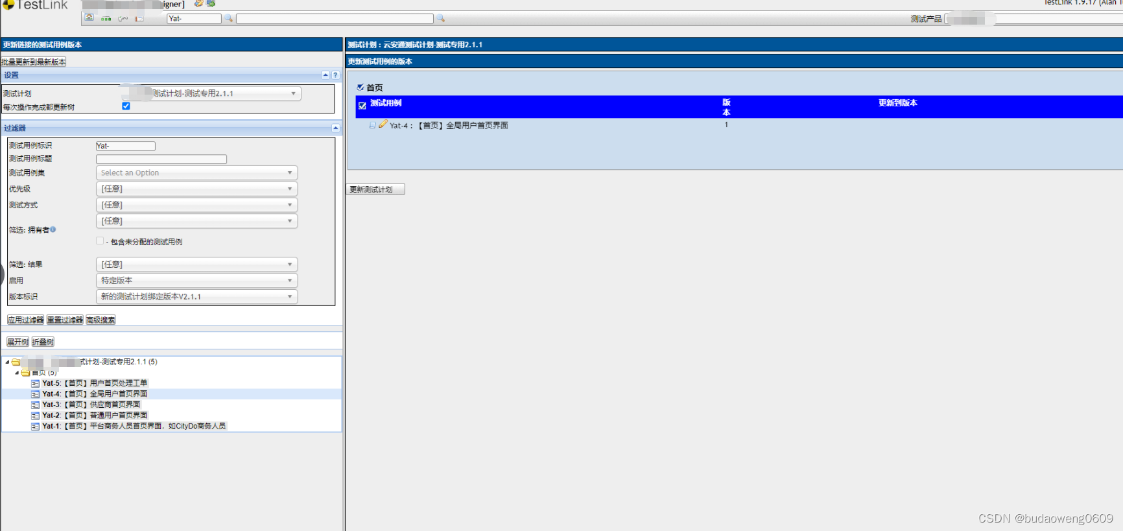Click the fourth toolbar icon with red mark
Viewport: 1123px width, 531px height.
tap(139, 18)
